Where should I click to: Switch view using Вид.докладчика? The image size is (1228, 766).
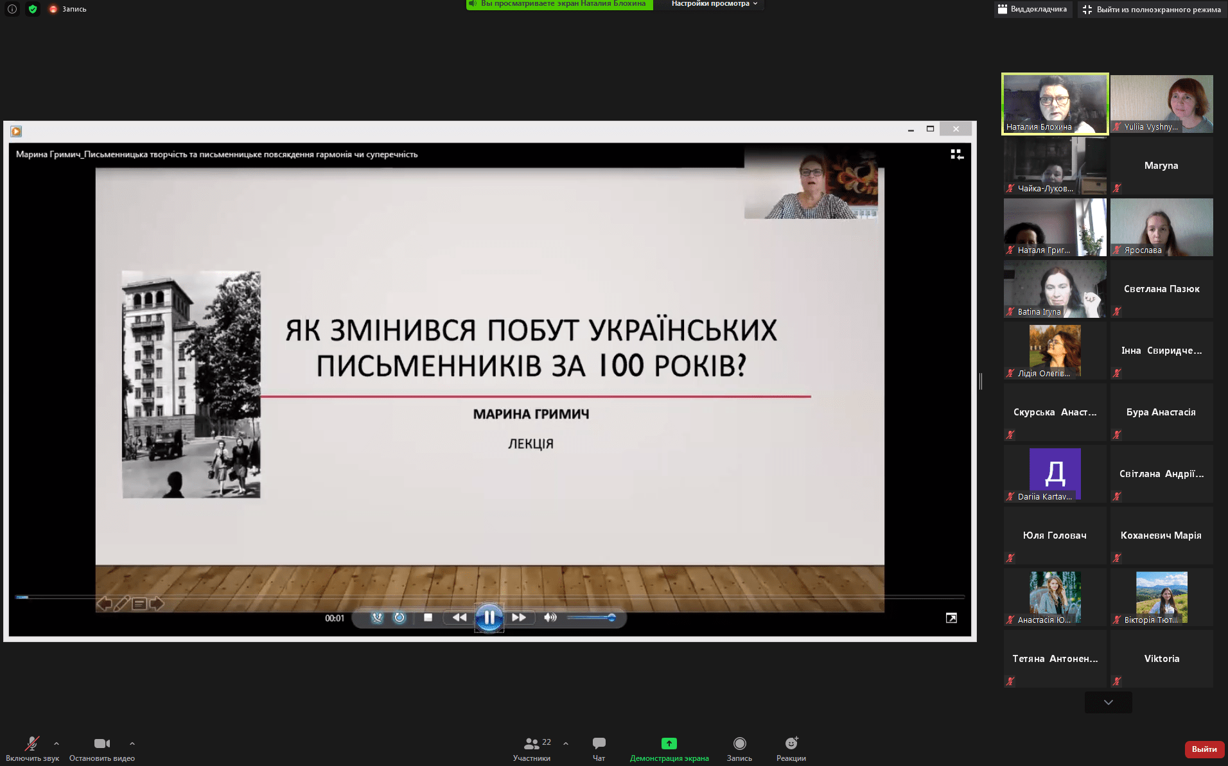1032,9
